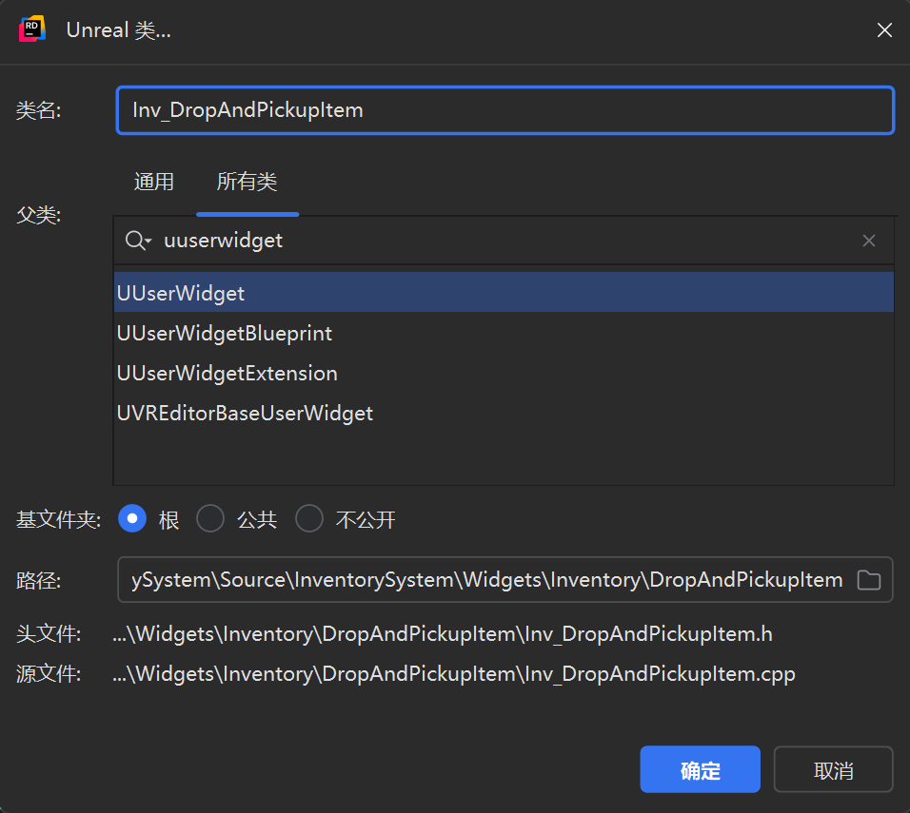The width and height of the screenshot is (910, 813).
Task: Click the class name input field
Action: coord(504,110)
